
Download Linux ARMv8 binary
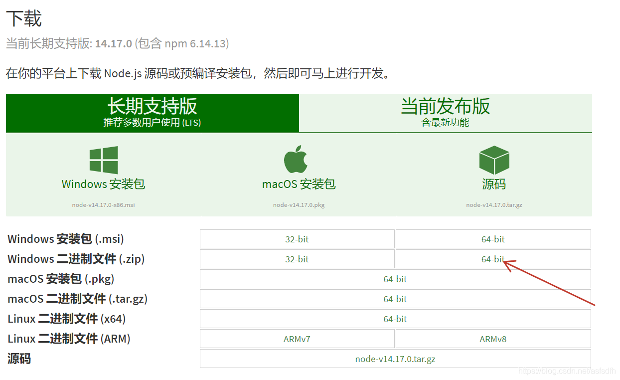[493, 339]
